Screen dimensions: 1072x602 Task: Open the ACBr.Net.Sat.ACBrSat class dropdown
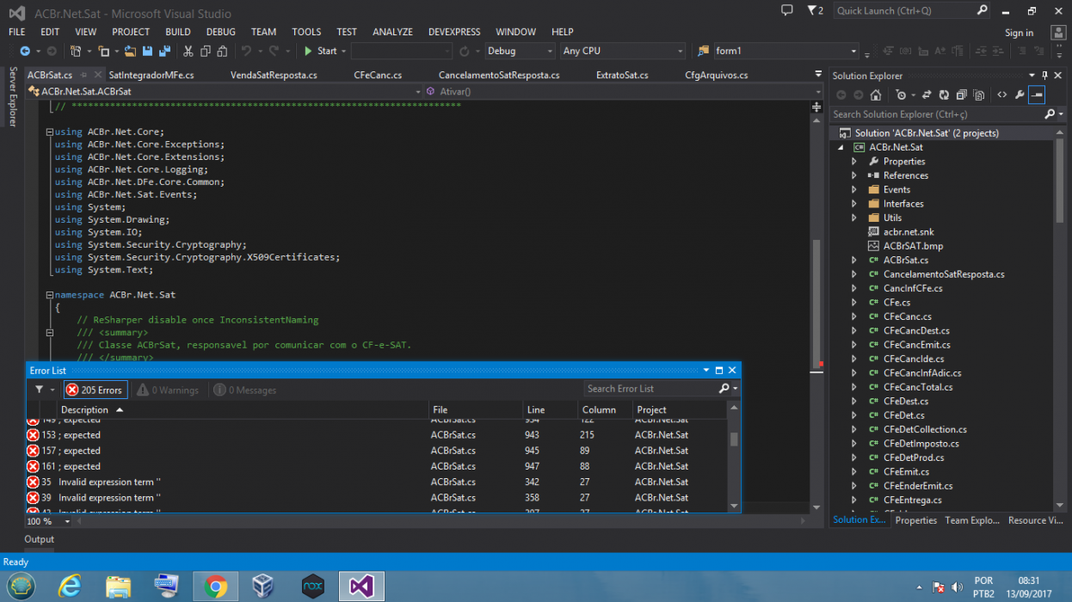click(225, 91)
